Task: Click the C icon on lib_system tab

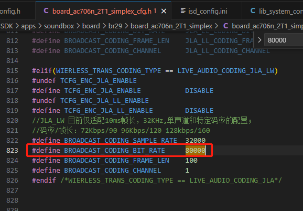Action: 253,11
